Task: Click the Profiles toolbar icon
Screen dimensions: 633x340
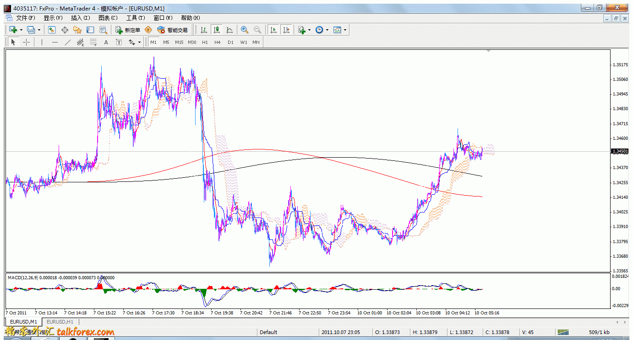Action: point(31,30)
